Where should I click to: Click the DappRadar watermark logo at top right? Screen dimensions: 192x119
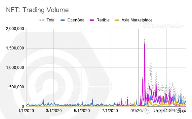click(x=146, y=26)
